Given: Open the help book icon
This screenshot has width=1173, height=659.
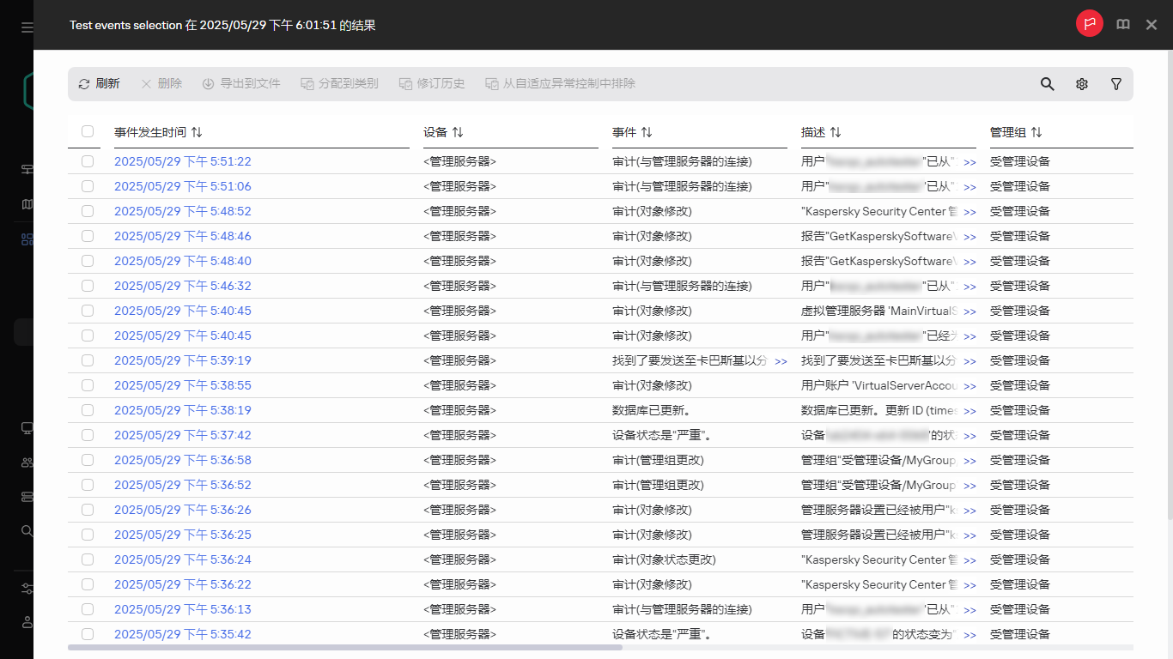Looking at the screenshot, I should pos(1123,25).
